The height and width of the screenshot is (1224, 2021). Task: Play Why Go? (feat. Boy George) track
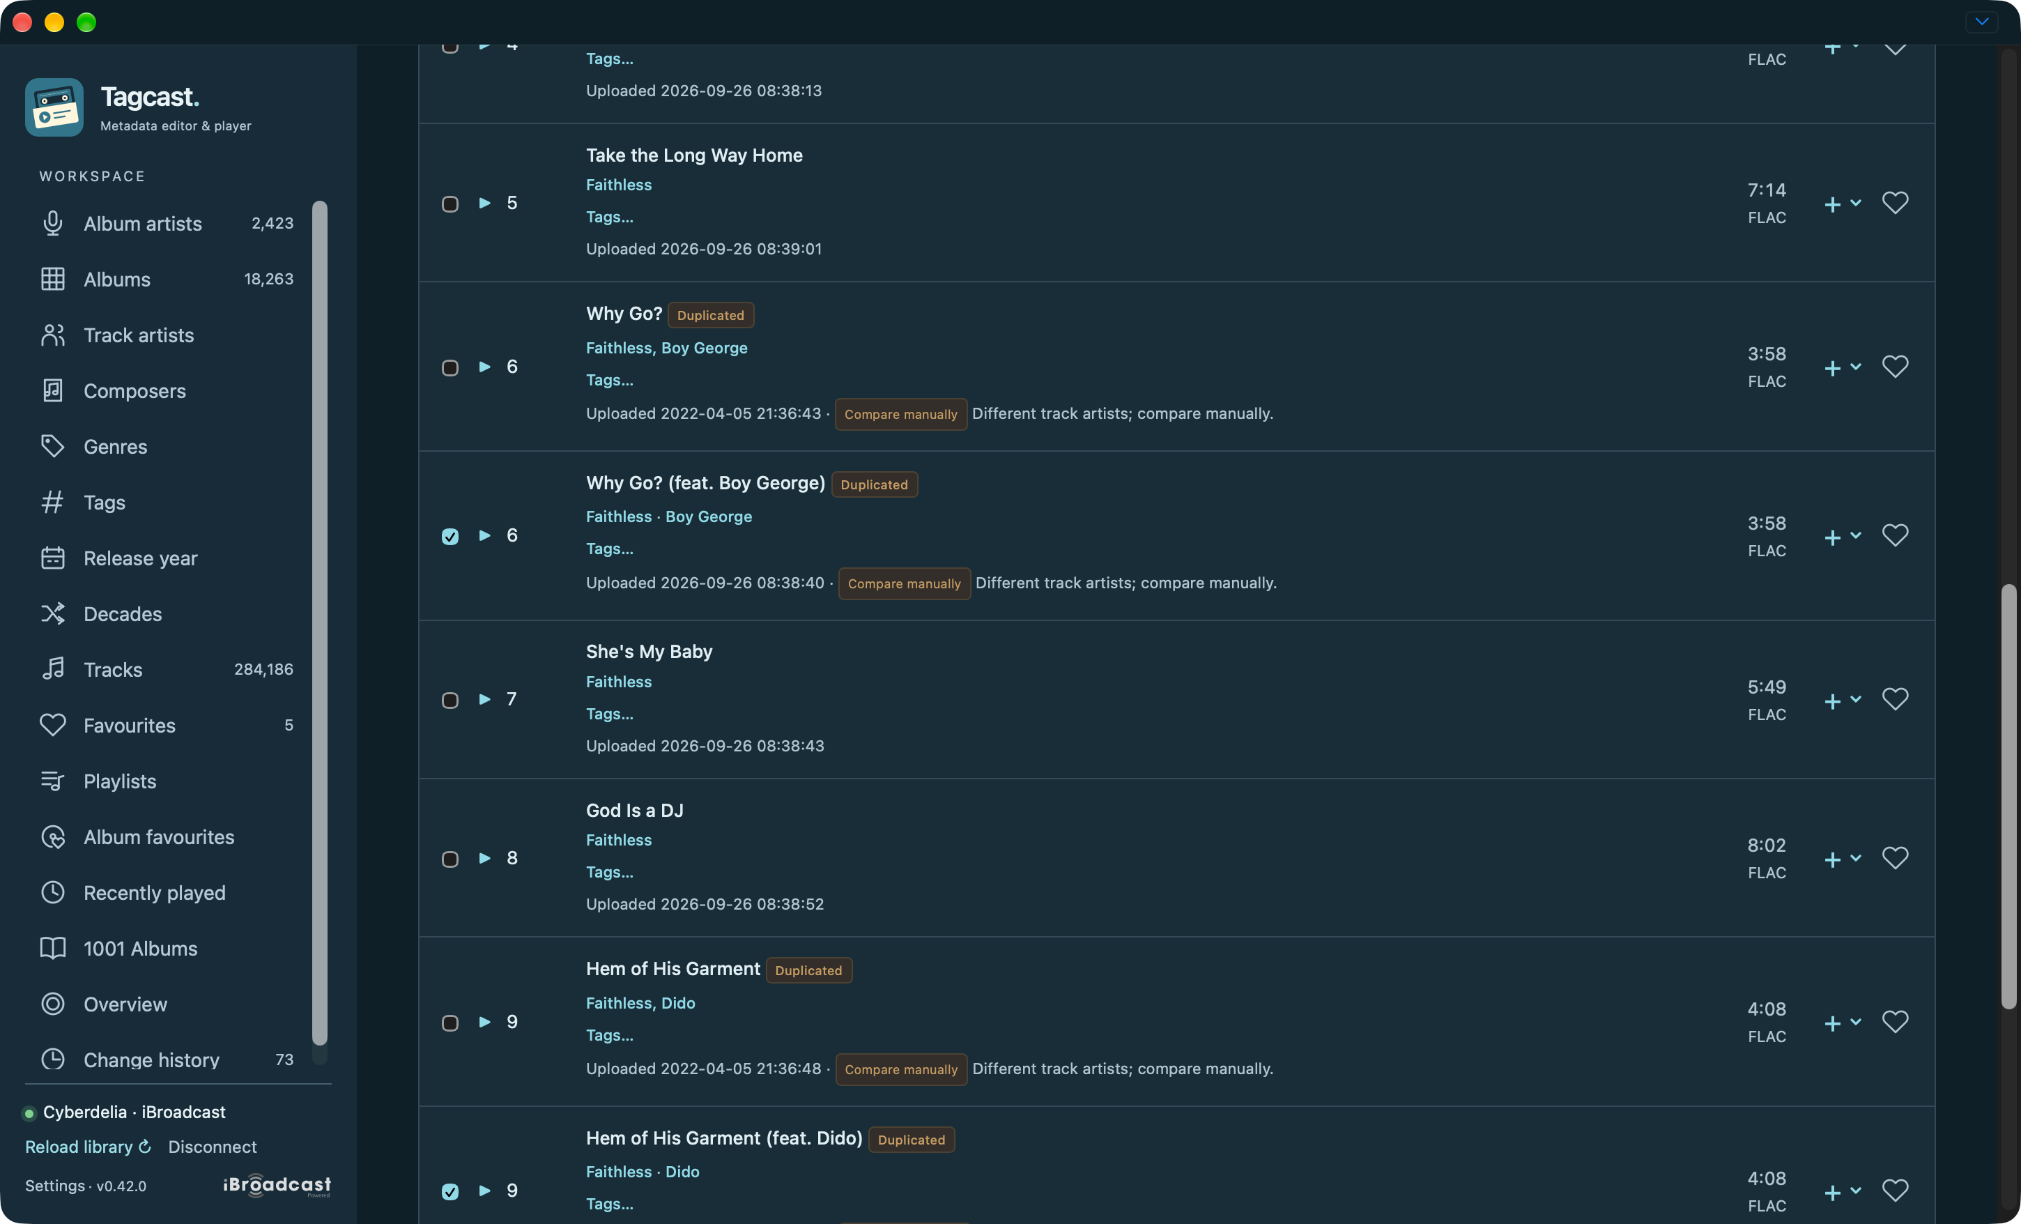[x=485, y=536]
